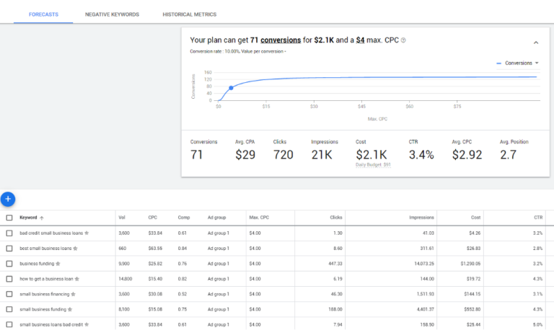554x330 pixels.
Task: Click the Daily Budget $91 link
Action: 373,165
